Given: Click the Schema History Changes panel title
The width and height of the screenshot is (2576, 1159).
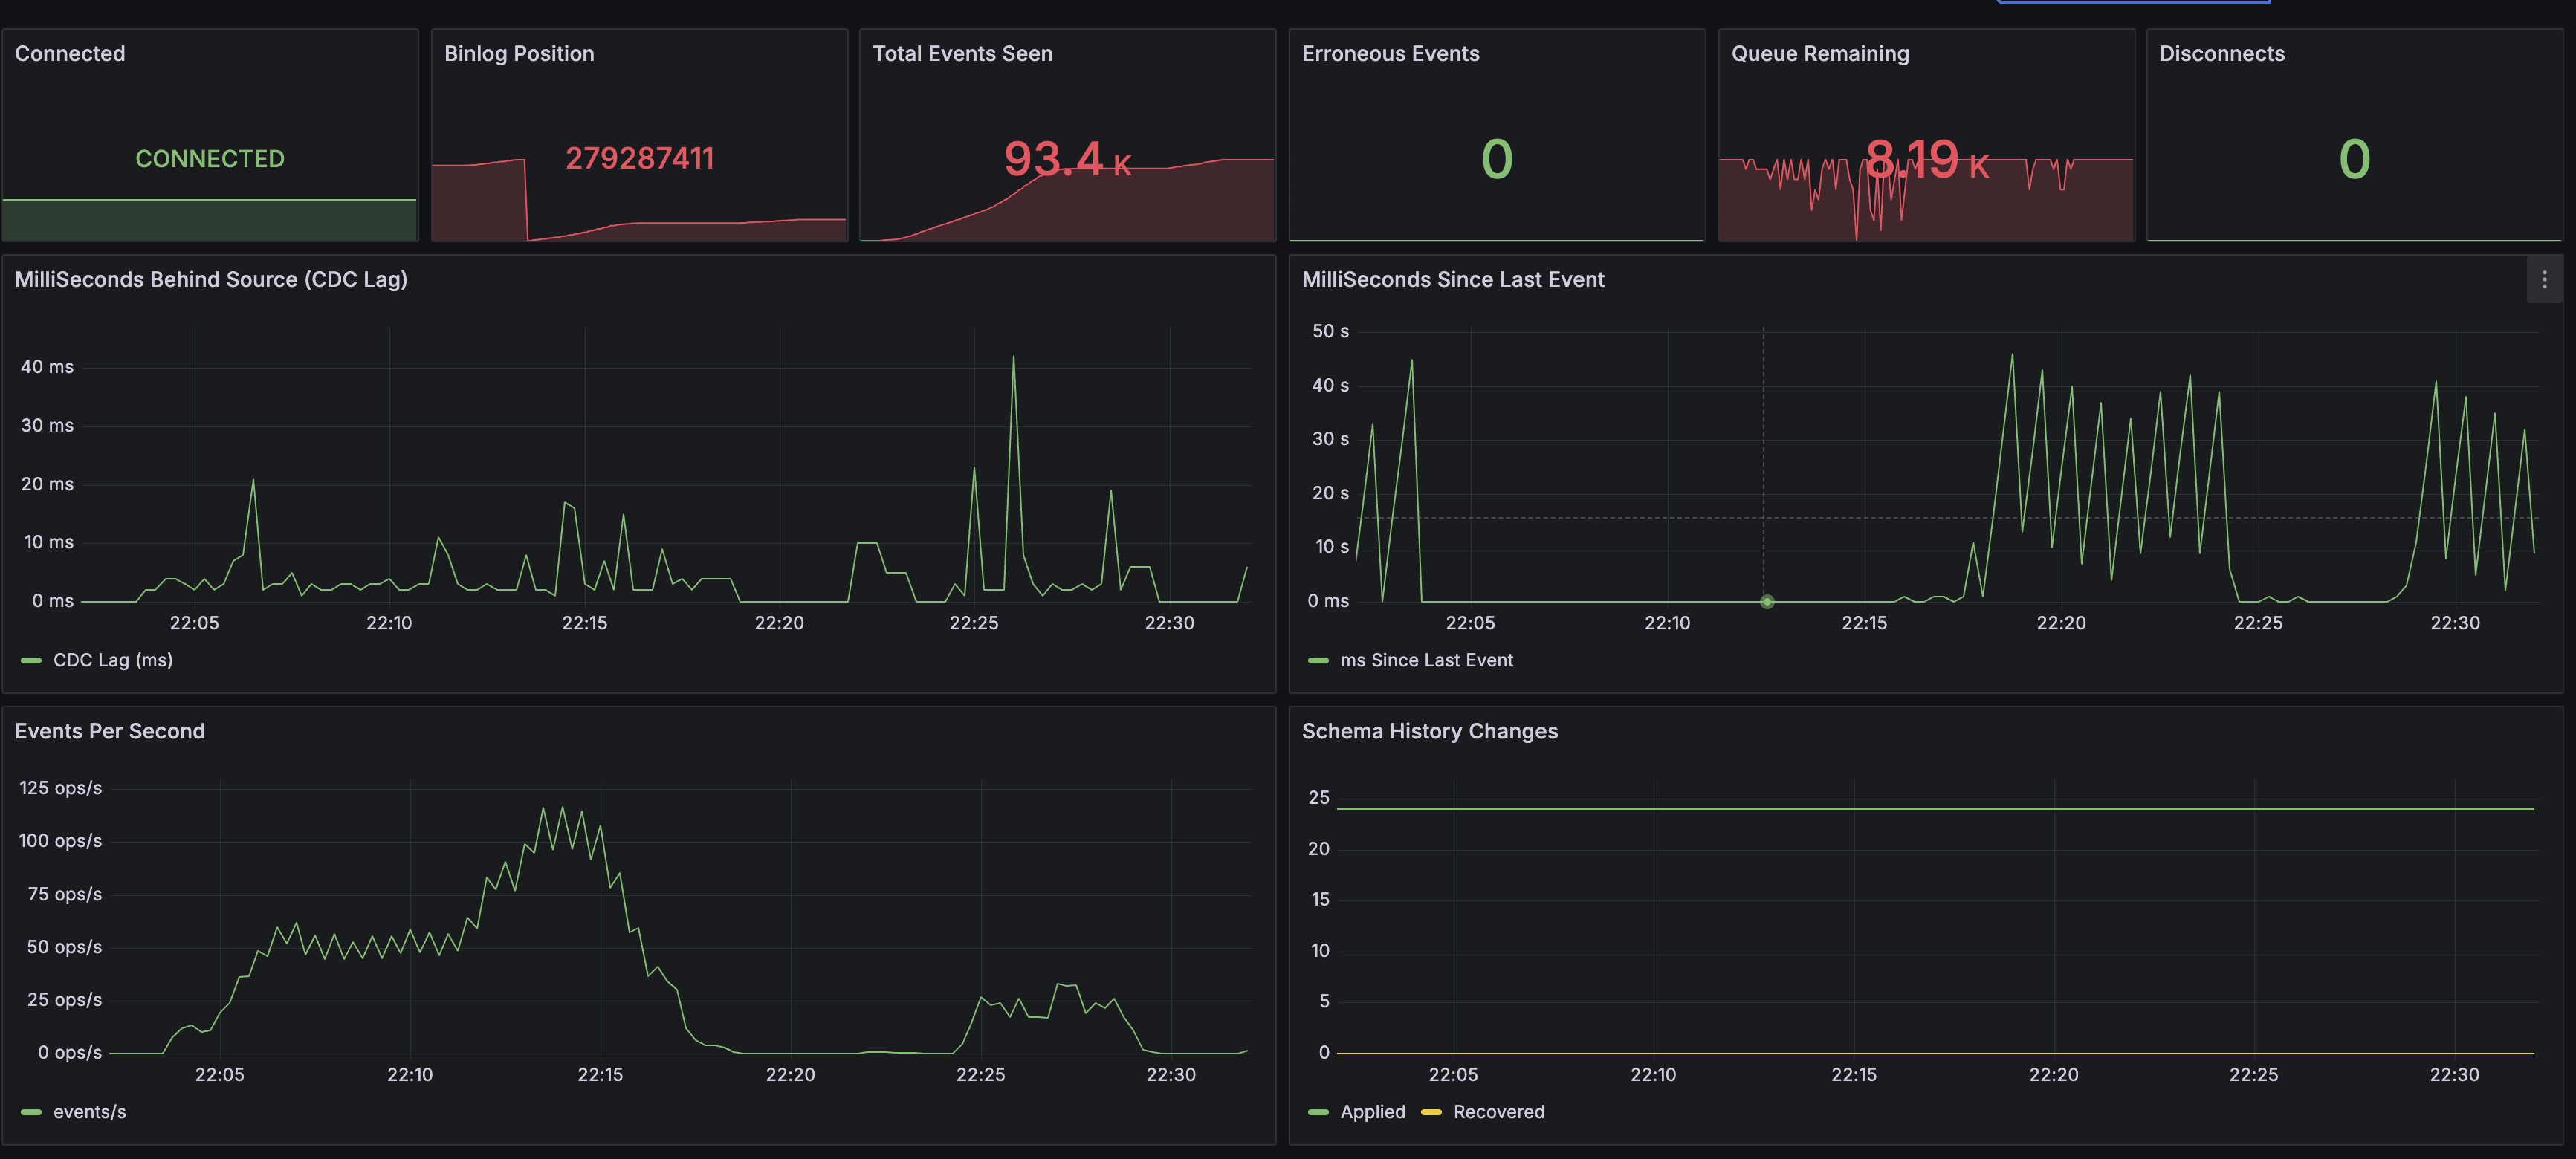Looking at the screenshot, I should 1429,731.
